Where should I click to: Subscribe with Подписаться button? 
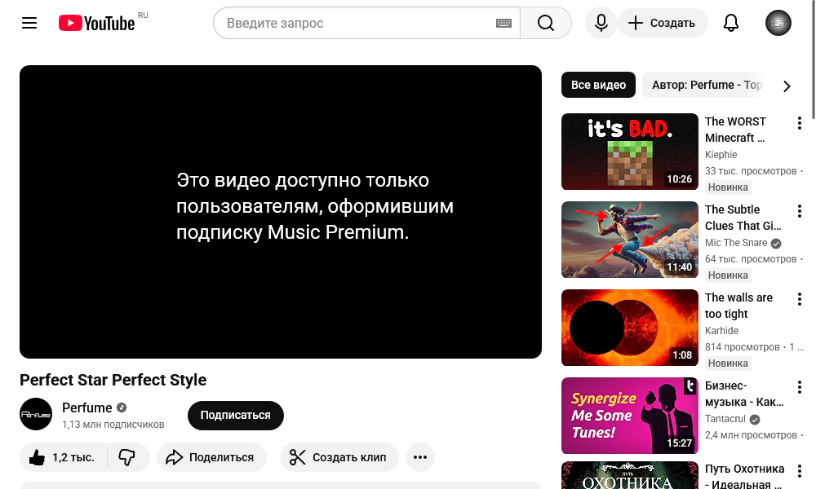tap(236, 415)
